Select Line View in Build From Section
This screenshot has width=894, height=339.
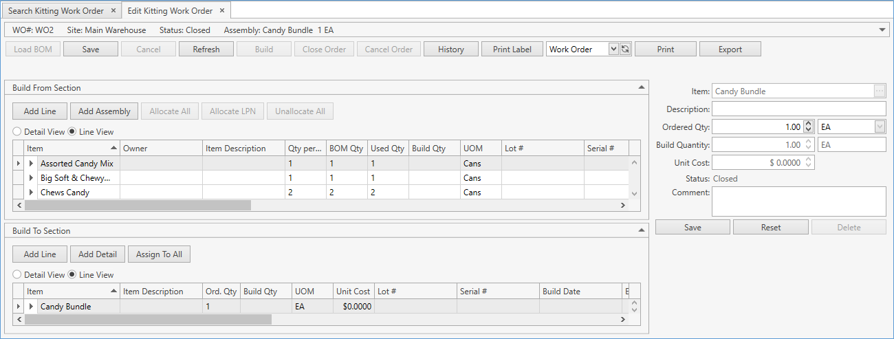pyautogui.click(x=72, y=132)
